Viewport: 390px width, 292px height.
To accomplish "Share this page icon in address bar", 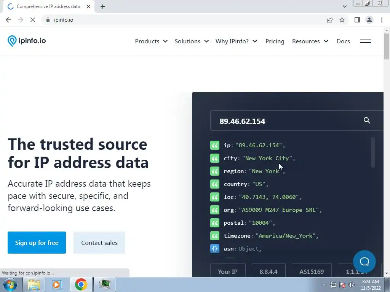I will point(330,20).
